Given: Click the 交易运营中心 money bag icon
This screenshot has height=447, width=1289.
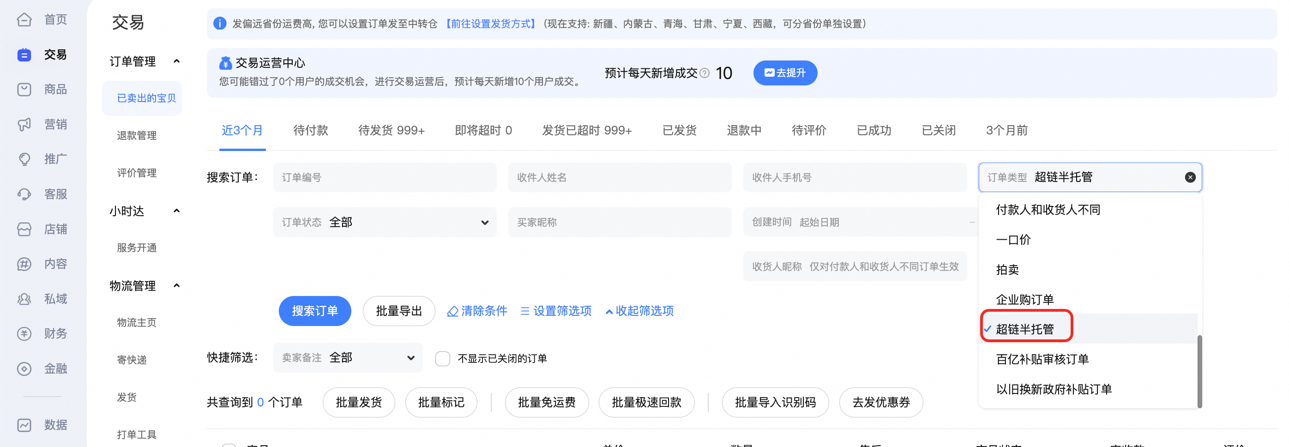Looking at the screenshot, I should coord(226,63).
